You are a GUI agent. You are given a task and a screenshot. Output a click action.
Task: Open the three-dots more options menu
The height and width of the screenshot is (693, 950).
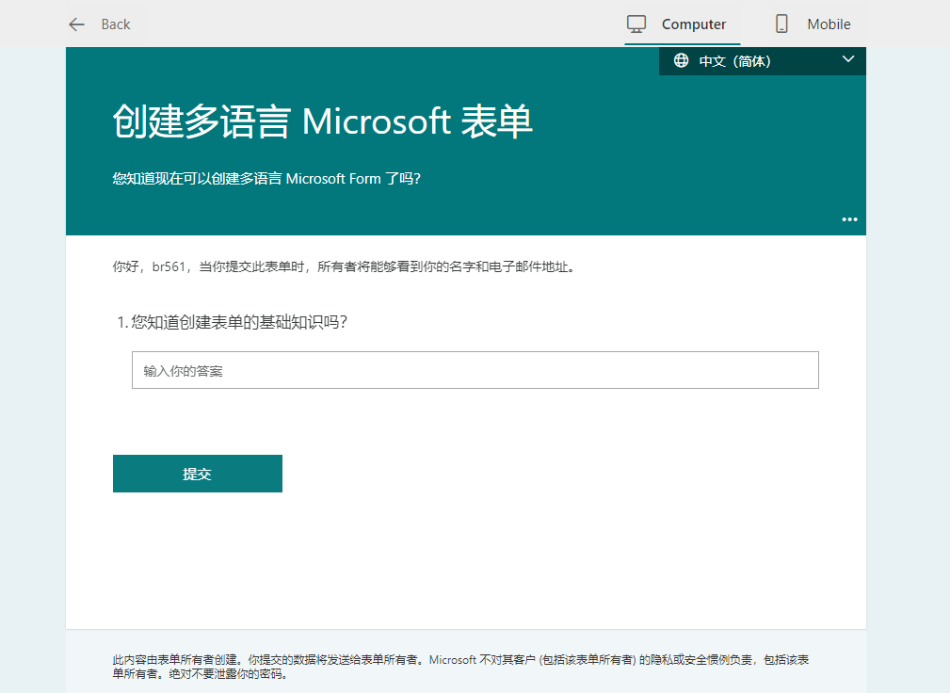point(849,219)
